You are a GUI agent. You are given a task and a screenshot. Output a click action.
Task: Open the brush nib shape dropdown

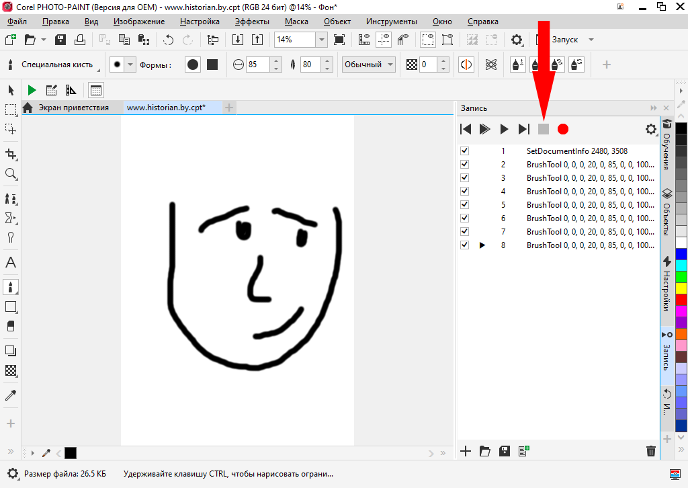coord(130,65)
